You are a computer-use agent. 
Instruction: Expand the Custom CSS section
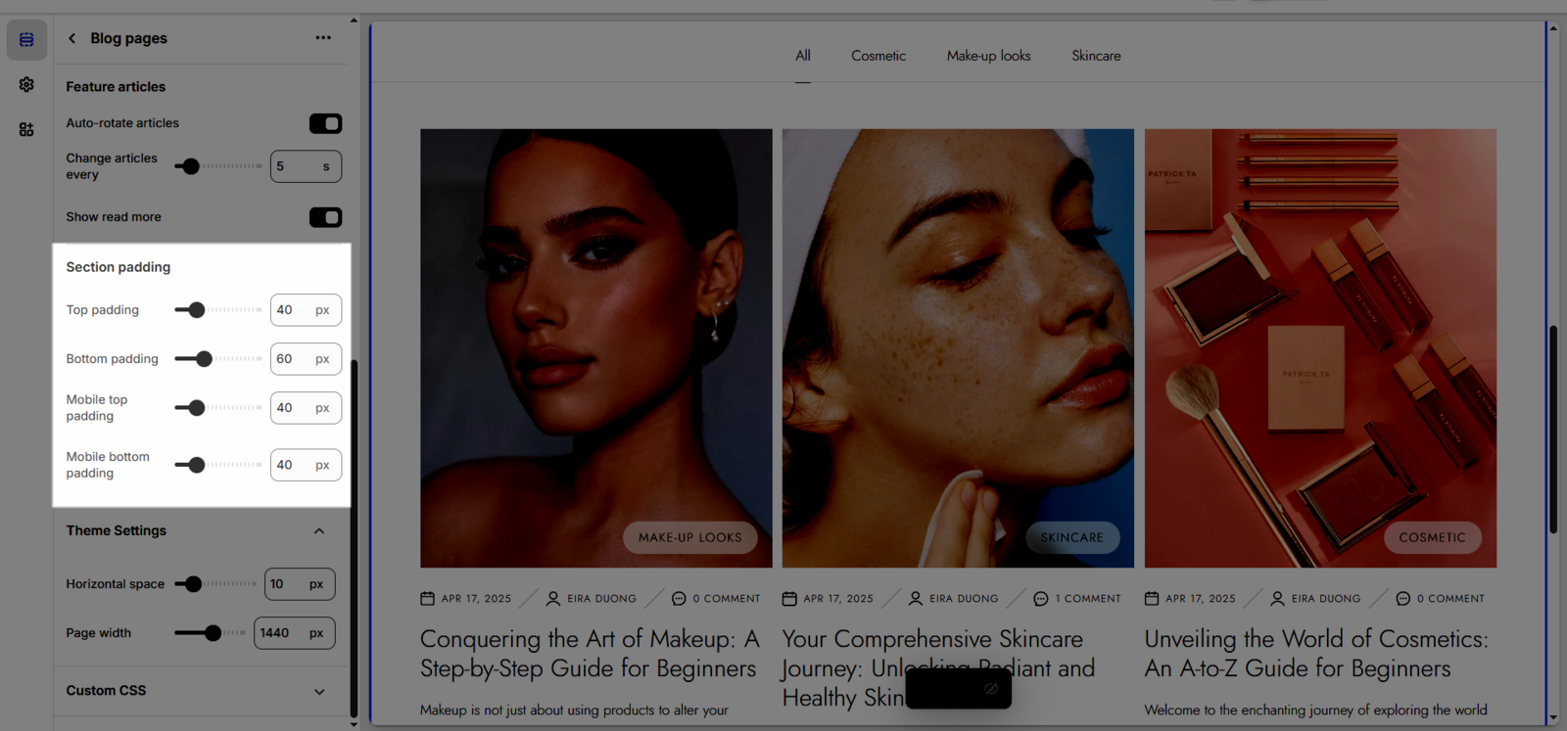coord(319,692)
